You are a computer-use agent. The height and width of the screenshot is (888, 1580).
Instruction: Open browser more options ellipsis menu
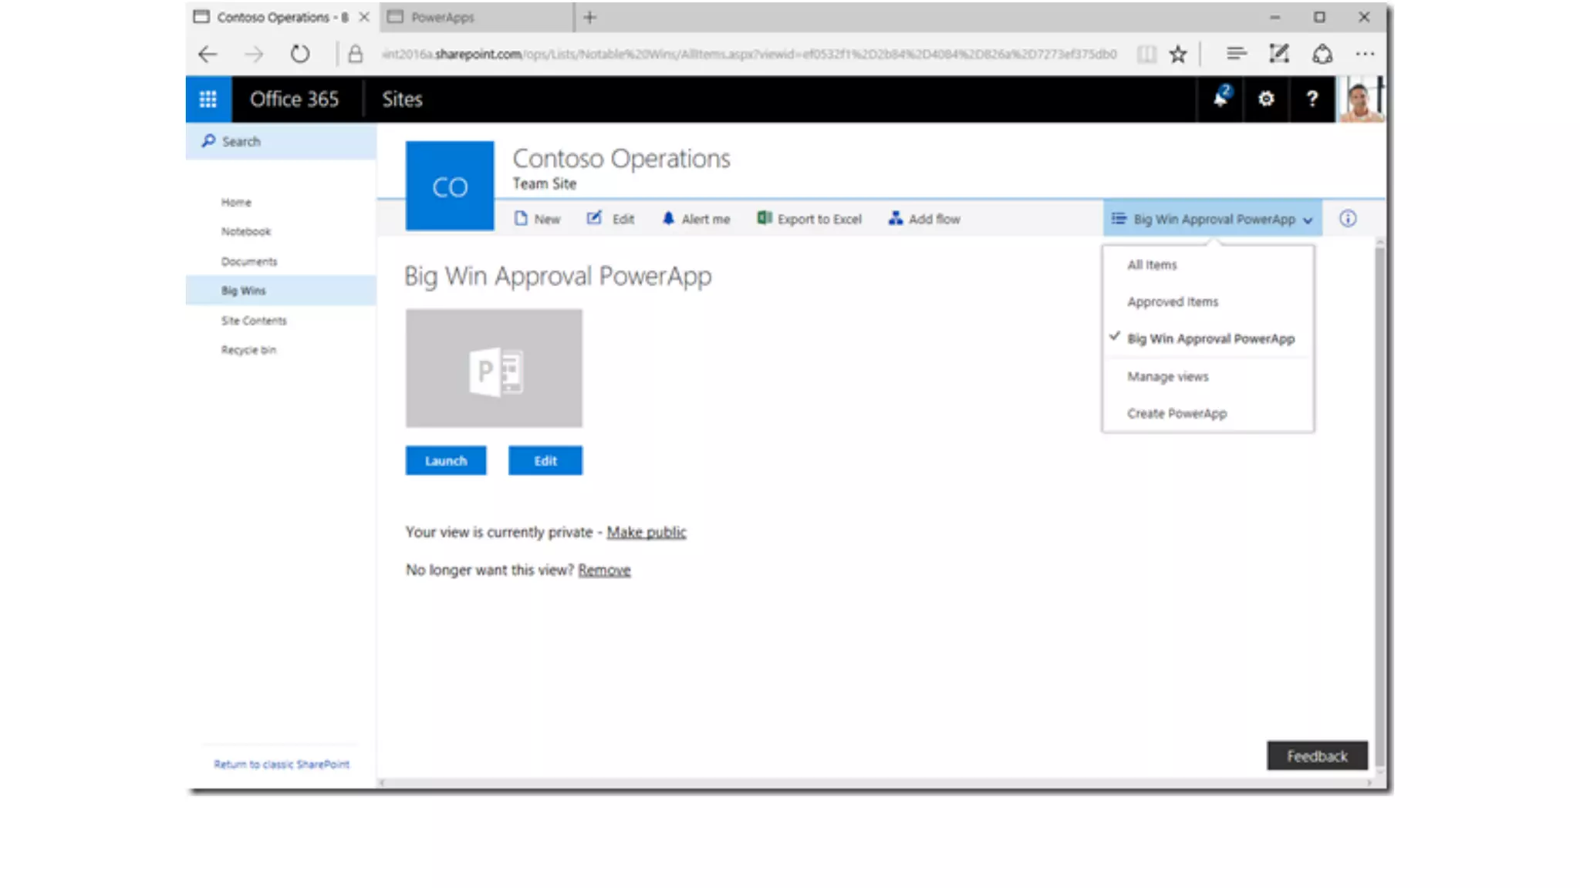pos(1365,54)
